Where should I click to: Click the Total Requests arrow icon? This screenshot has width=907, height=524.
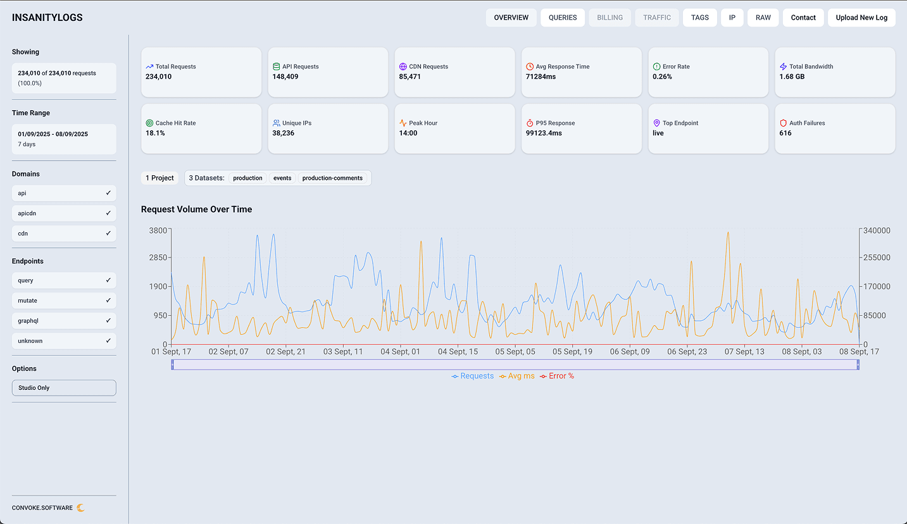coord(149,65)
